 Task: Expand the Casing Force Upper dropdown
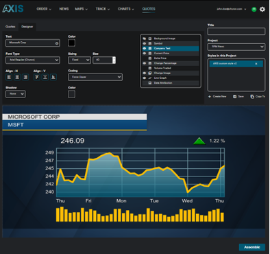tap(95, 77)
